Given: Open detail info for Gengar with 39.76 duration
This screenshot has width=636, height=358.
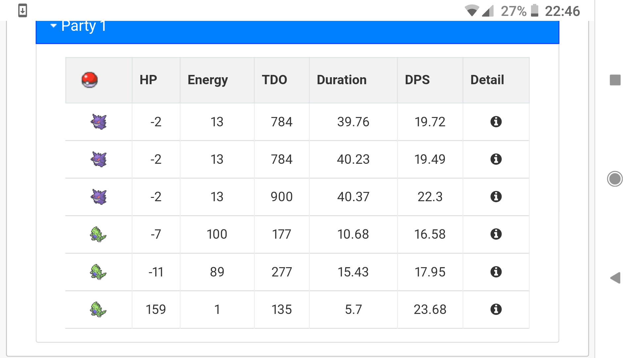Looking at the screenshot, I should 496,122.
